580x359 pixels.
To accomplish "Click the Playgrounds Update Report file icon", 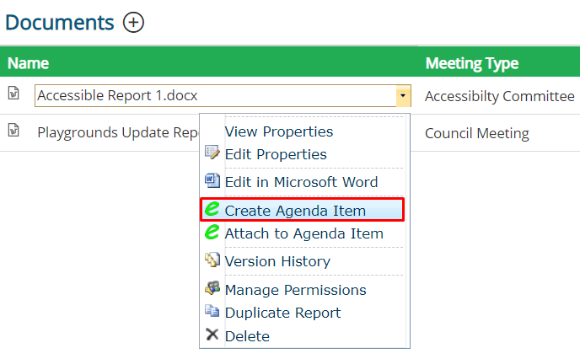I will click(13, 130).
